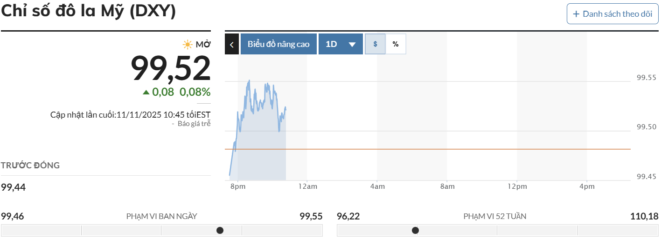Switch chart to dollar display

coord(375,44)
